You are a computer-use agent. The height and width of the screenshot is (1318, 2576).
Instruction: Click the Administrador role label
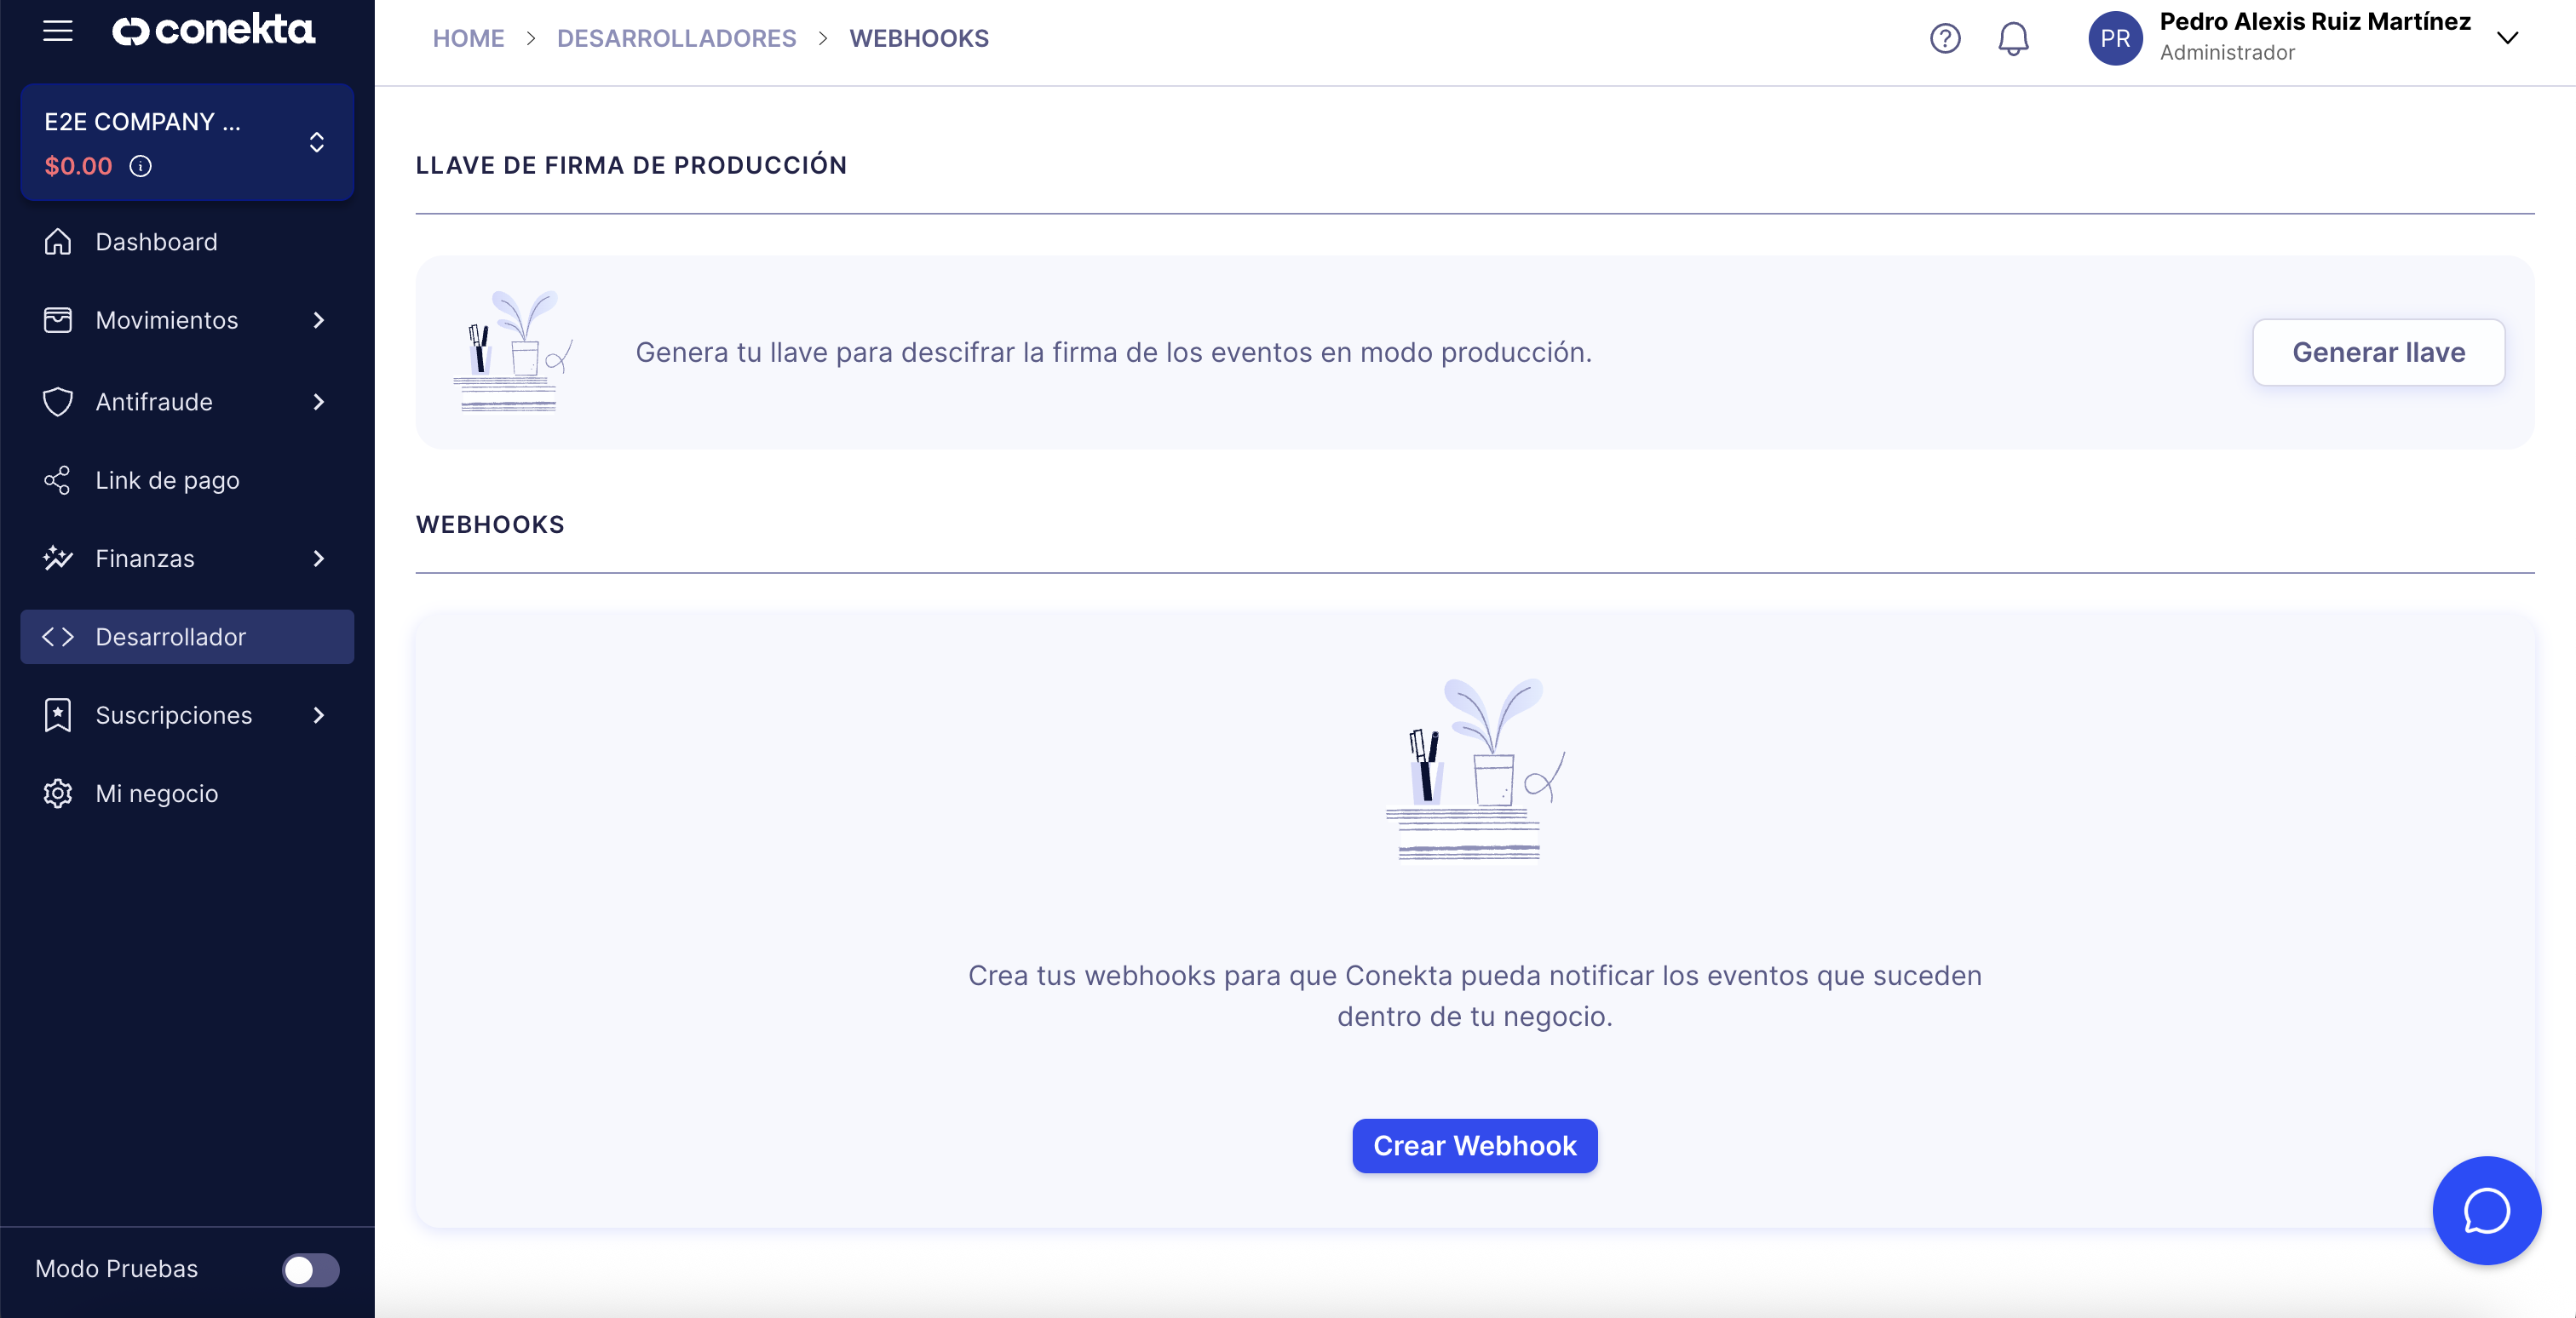pyautogui.click(x=2226, y=53)
